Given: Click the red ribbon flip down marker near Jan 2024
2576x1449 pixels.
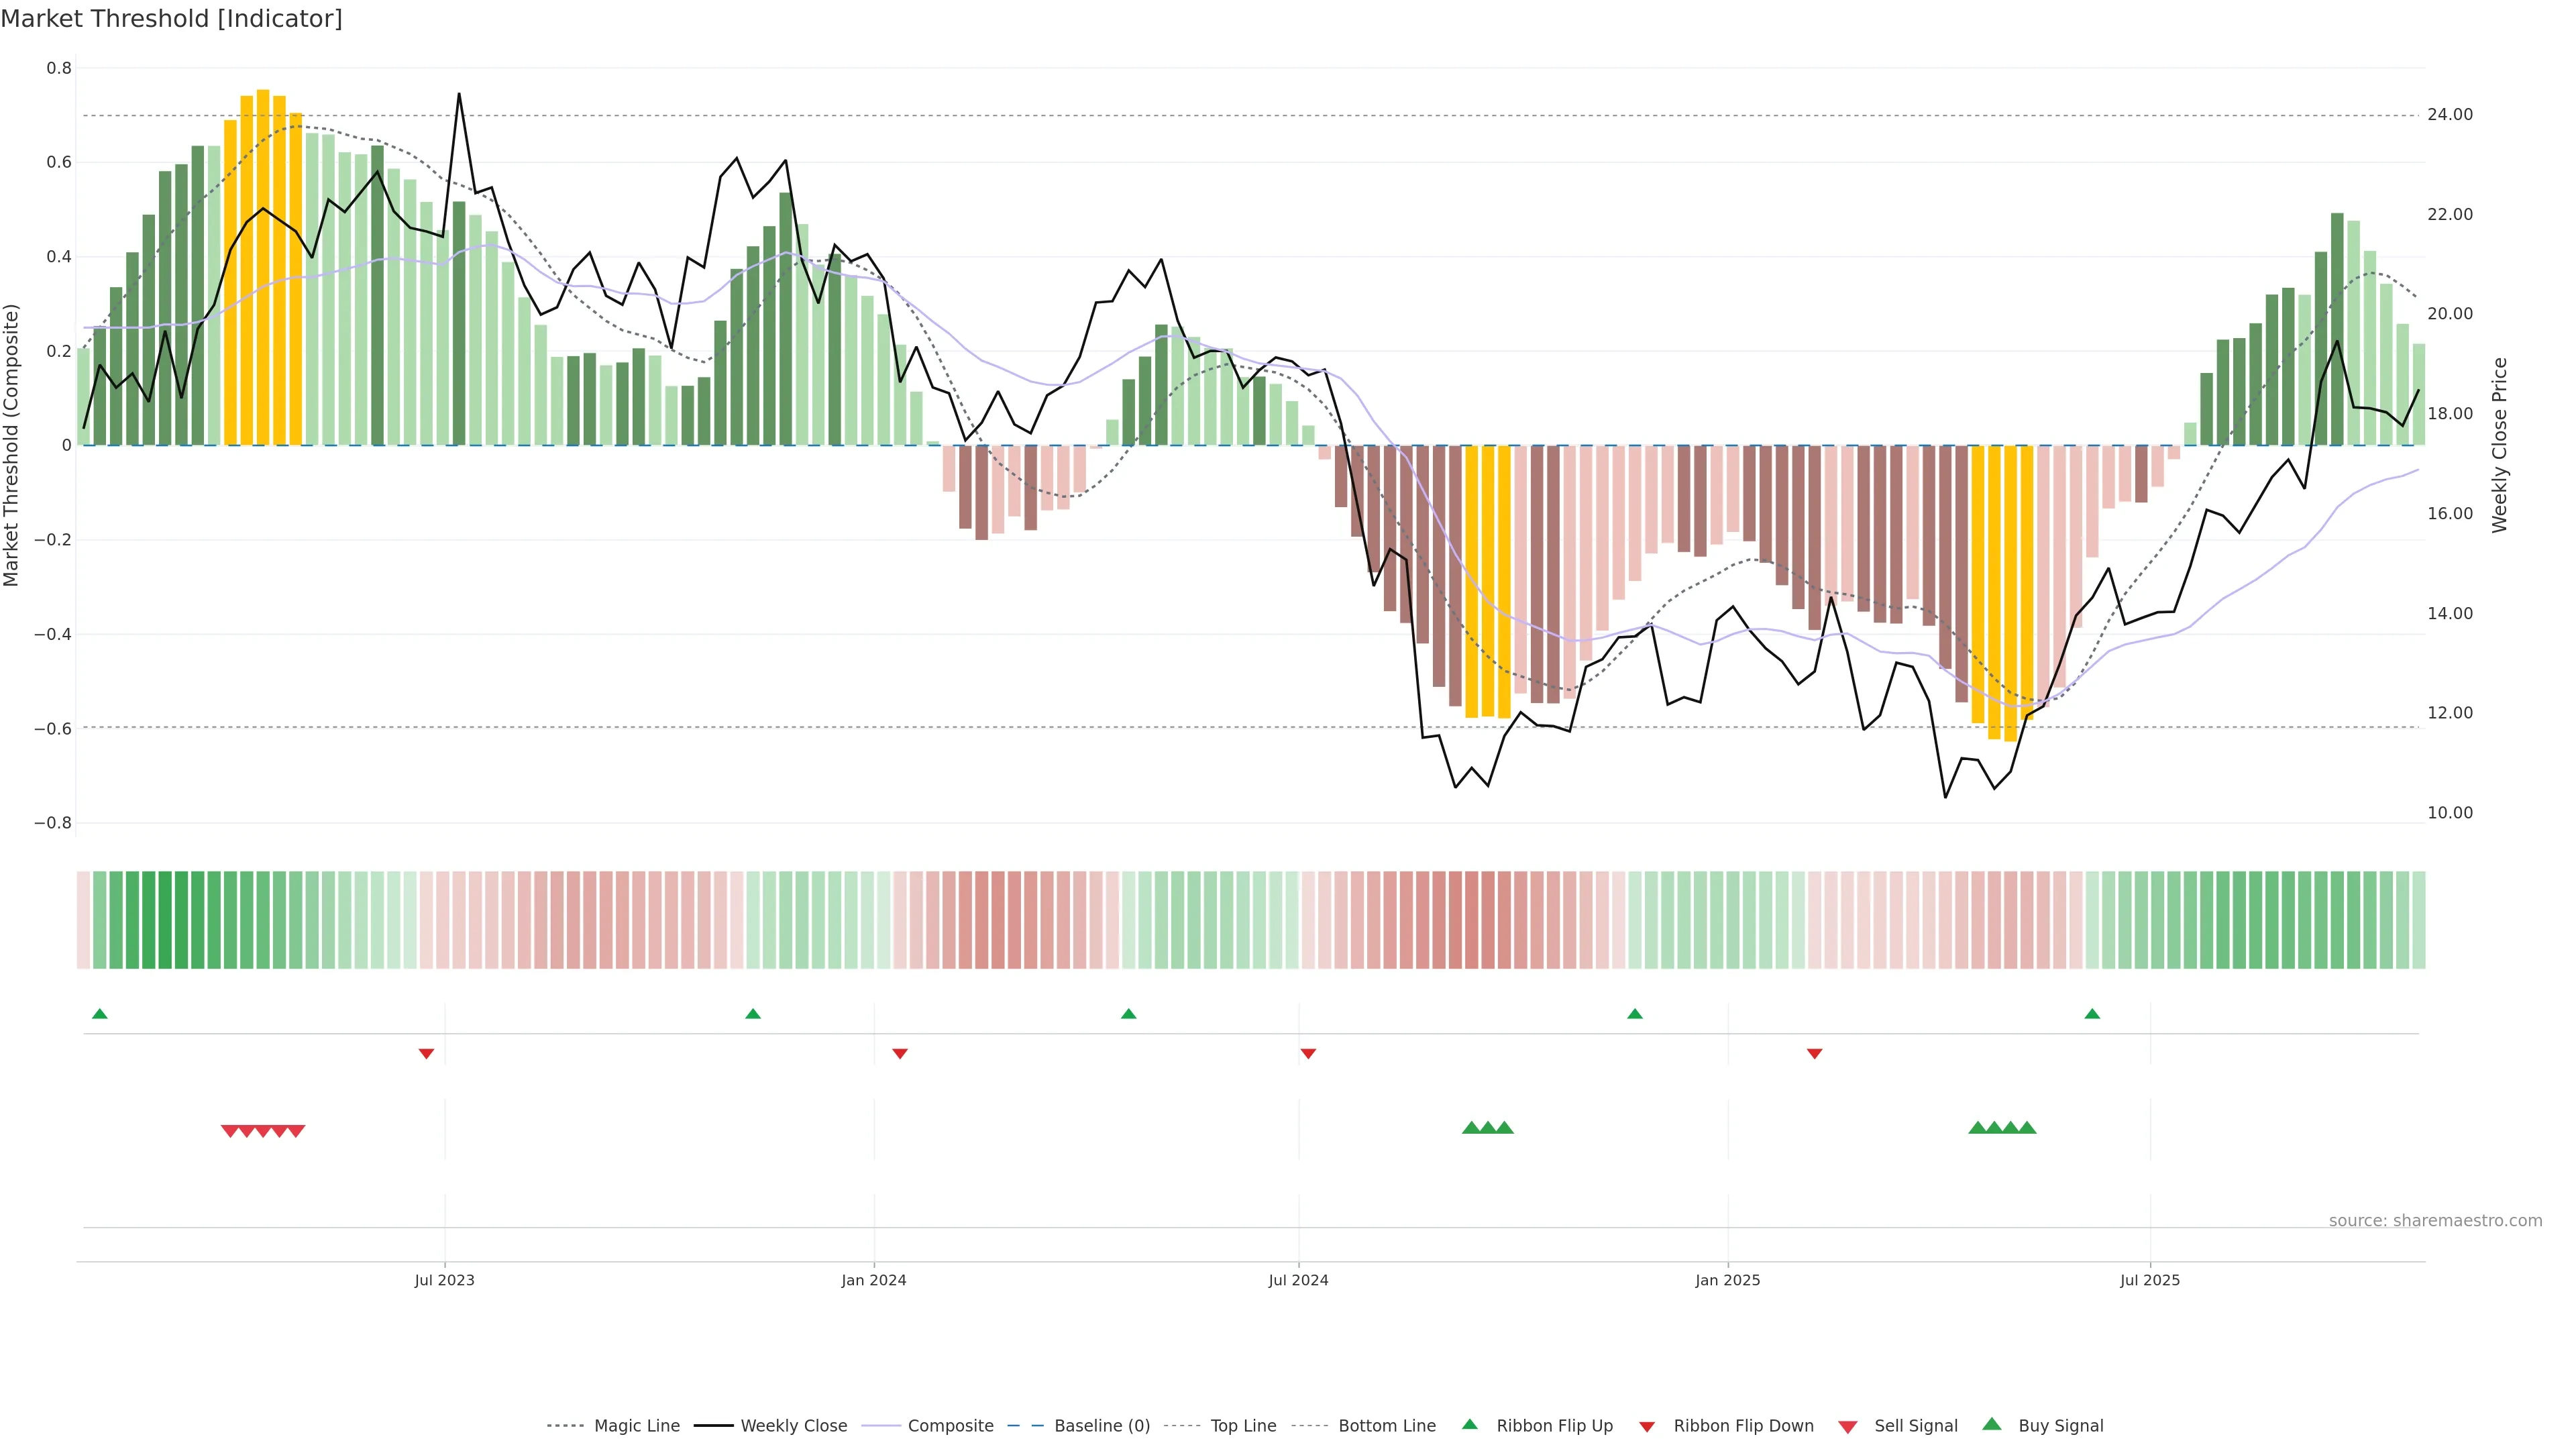Looking at the screenshot, I should [899, 1054].
